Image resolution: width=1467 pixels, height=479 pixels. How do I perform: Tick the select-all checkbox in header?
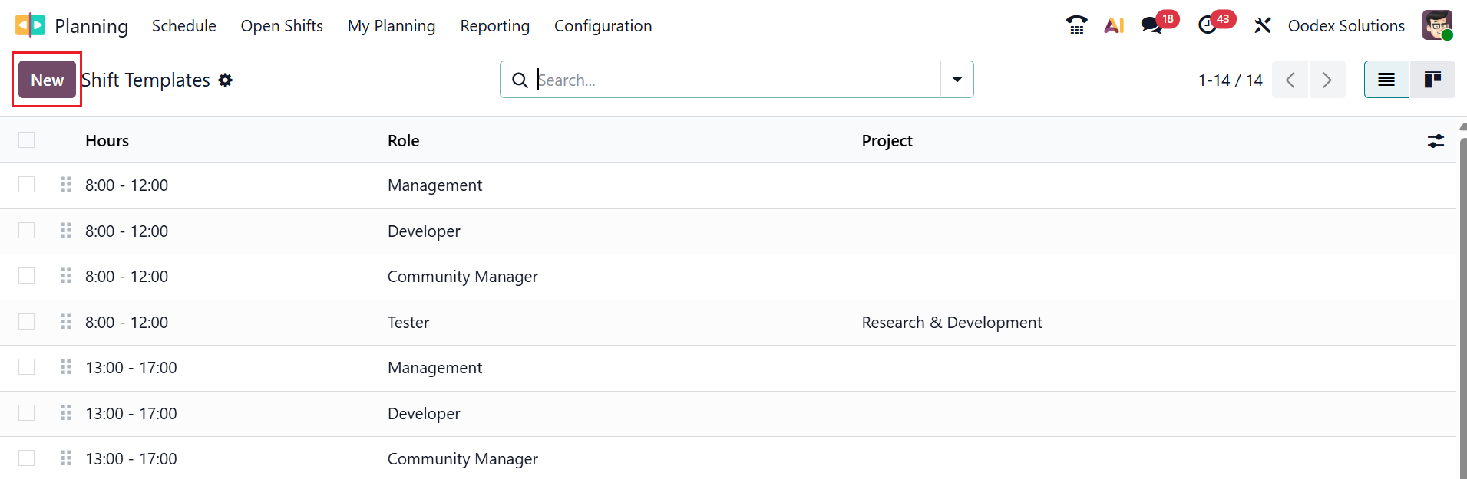(x=27, y=139)
